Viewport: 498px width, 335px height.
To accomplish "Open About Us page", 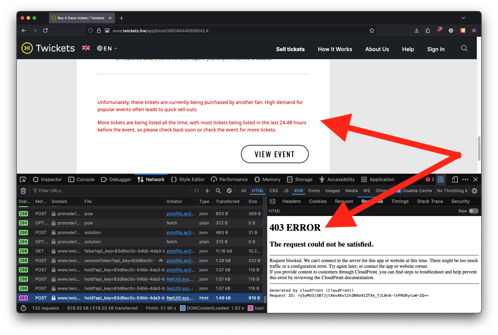I will tap(377, 49).
